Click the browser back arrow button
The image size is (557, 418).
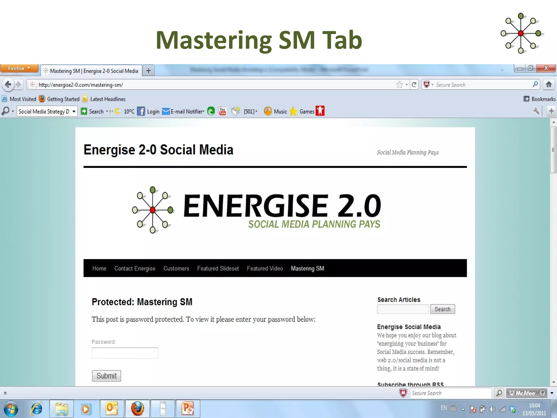click(x=8, y=85)
